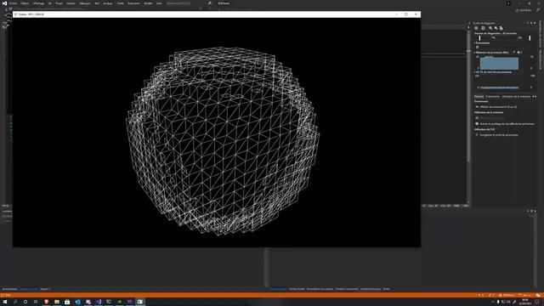Open the Fichier menu
544x306 pixels.
tap(13, 3)
